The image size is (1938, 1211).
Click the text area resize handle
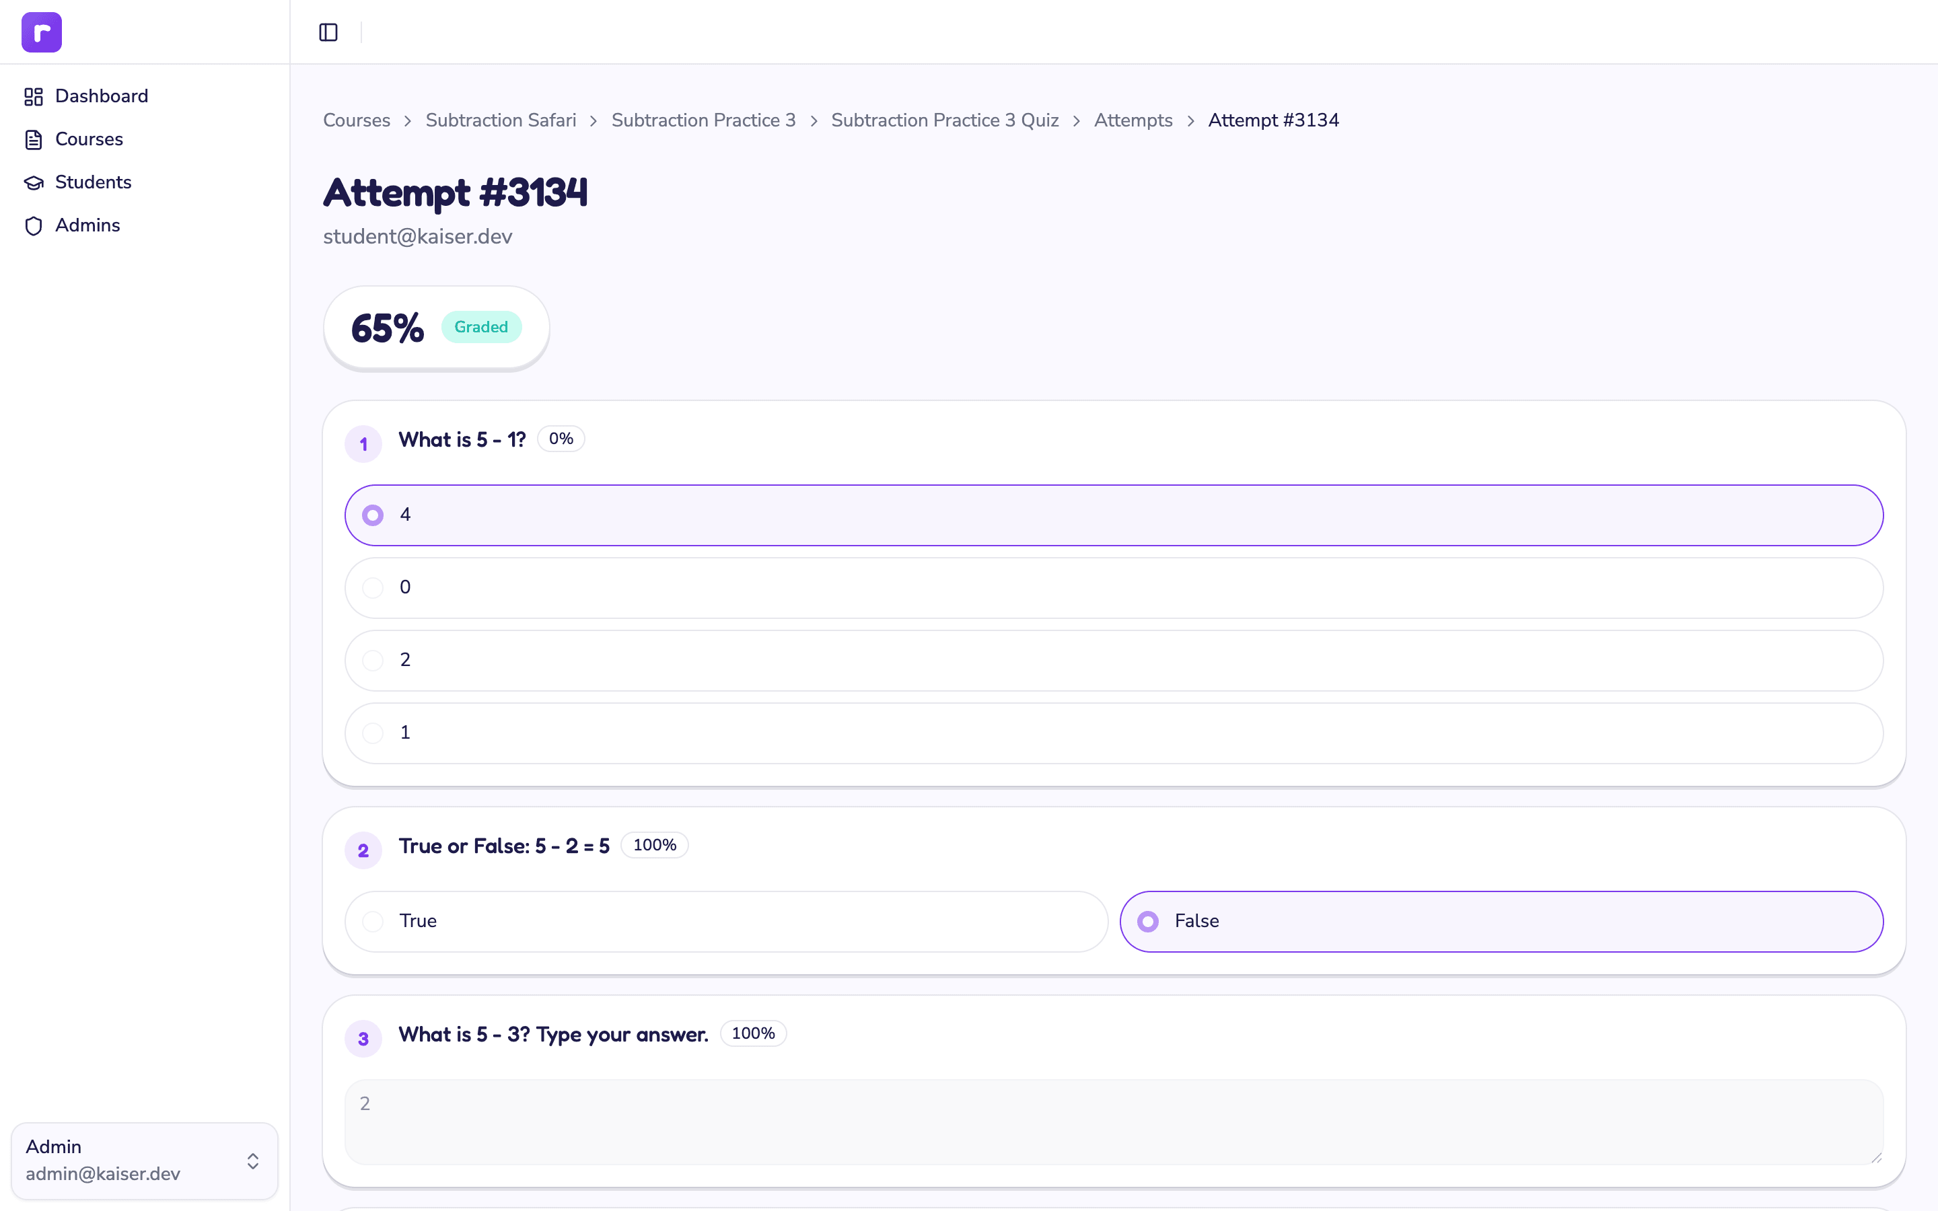pyautogui.click(x=1876, y=1157)
